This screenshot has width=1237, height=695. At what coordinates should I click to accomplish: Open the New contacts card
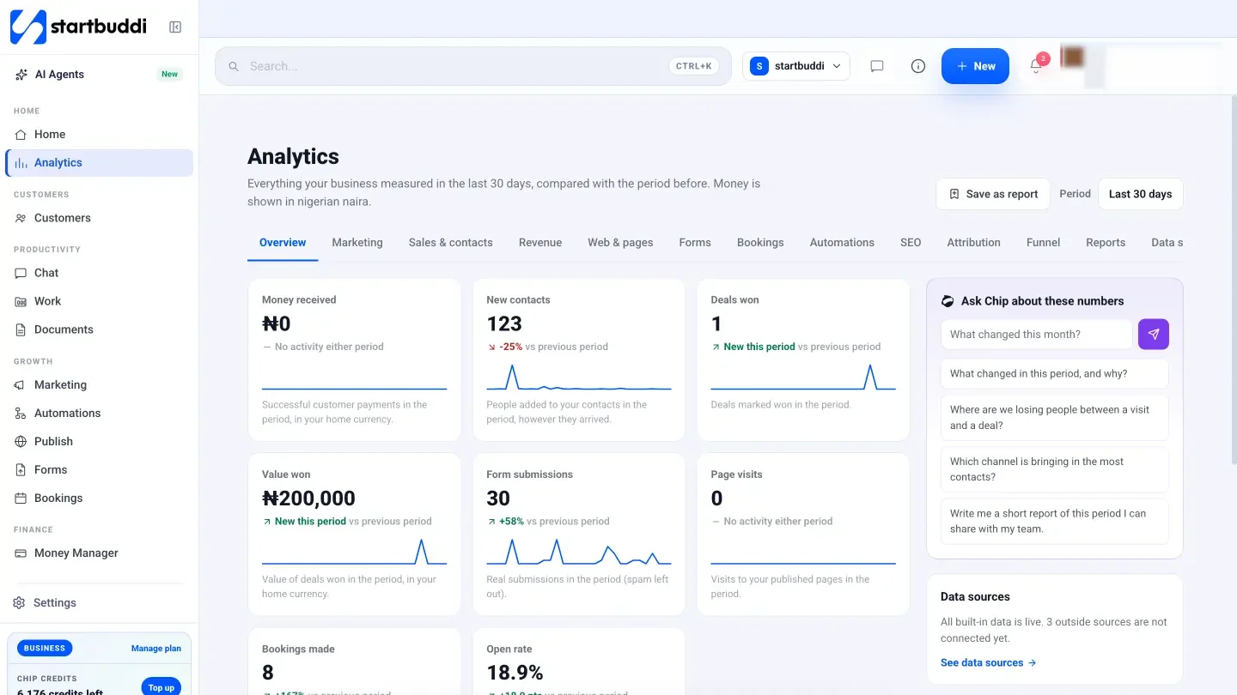pos(579,360)
